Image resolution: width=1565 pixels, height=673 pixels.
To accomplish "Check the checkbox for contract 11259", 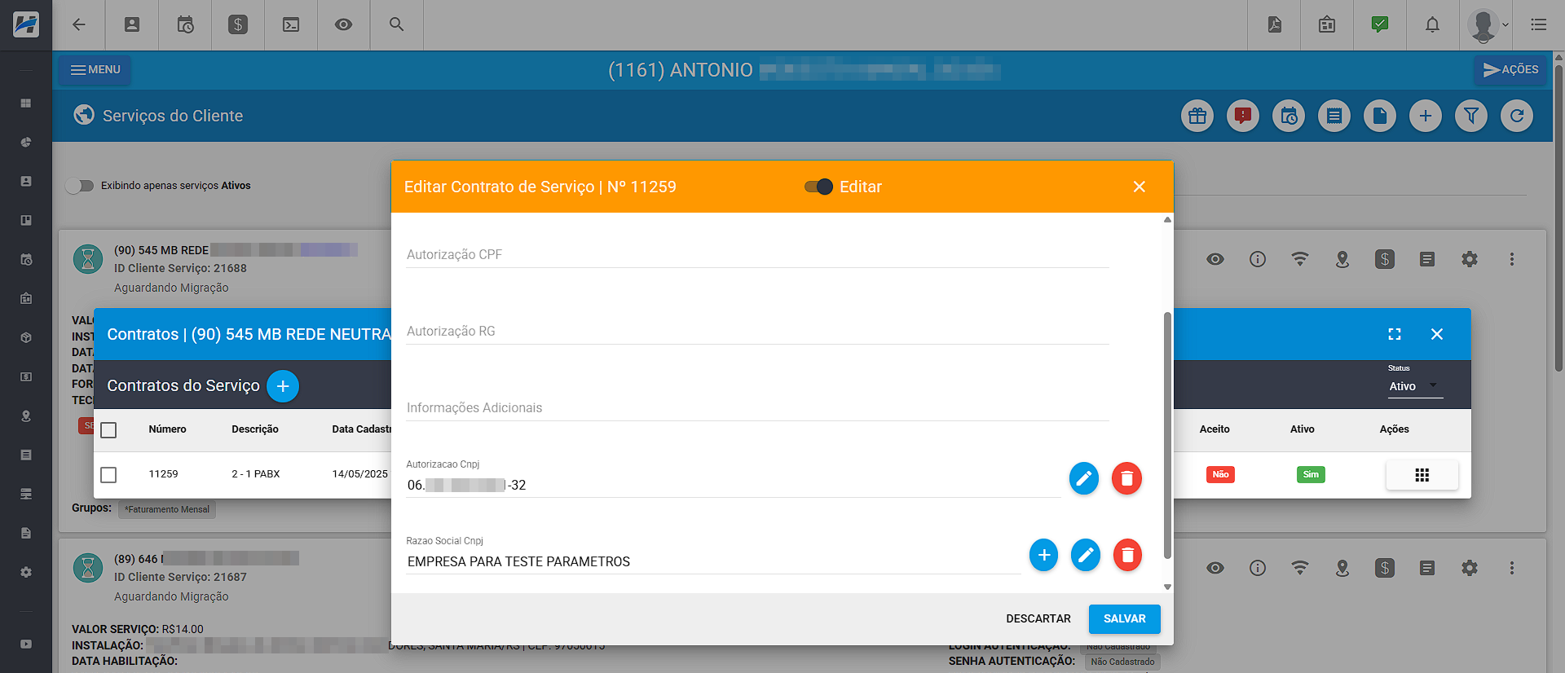I will pyautogui.click(x=108, y=474).
